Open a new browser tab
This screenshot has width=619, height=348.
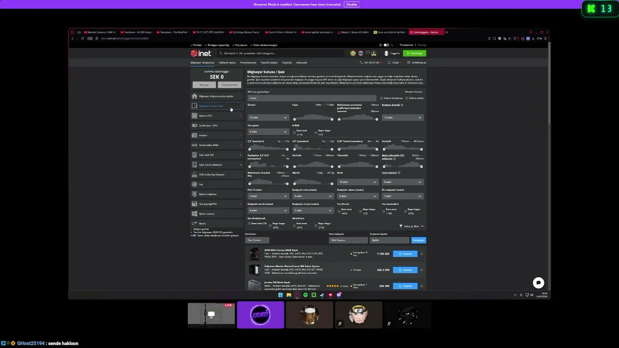click(447, 32)
